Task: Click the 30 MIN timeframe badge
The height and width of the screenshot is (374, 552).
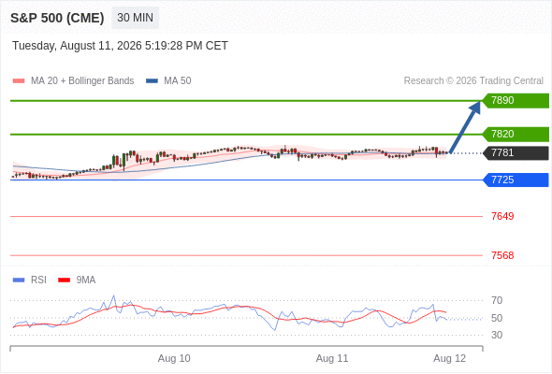Action: pos(135,18)
